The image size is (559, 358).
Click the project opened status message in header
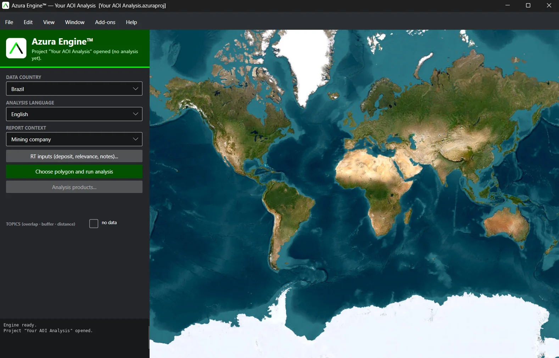click(85, 55)
